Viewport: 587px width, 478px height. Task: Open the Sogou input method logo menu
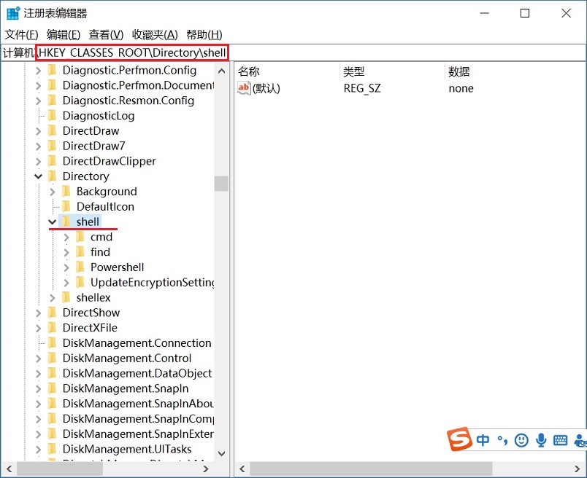click(x=461, y=440)
